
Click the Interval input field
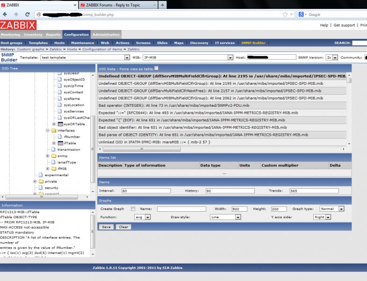(146, 191)
